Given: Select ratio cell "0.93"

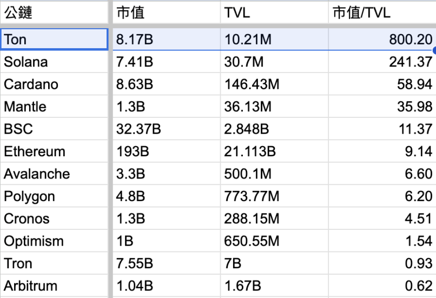Looking at the screenshot, I should (x=382, y=263).
